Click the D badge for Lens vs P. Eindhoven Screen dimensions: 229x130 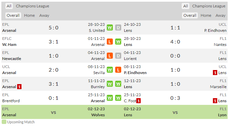(118, 27)
